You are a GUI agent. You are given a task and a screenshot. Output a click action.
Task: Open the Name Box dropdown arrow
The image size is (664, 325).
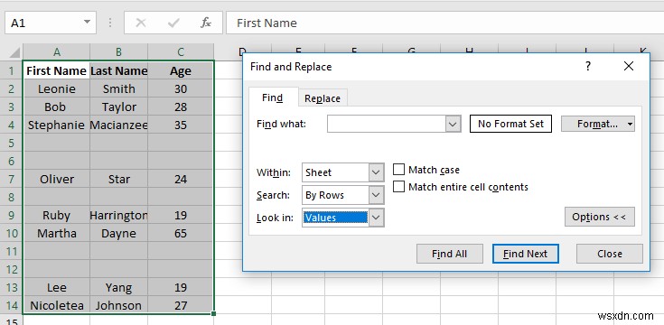pos(87,23)
